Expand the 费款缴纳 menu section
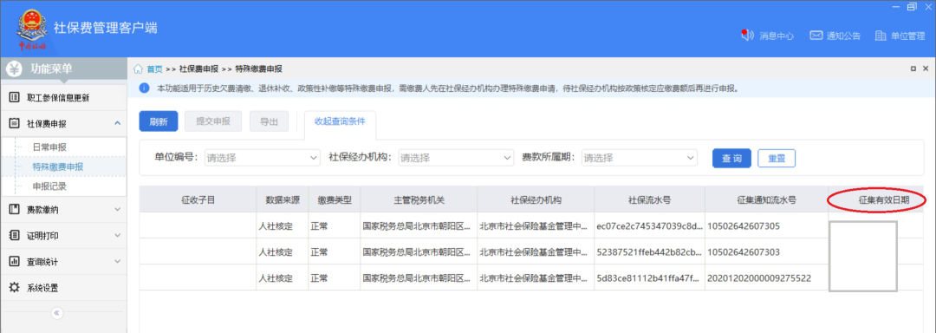The height and width of the screenshot is (333, 936). [x=63, y=210]
